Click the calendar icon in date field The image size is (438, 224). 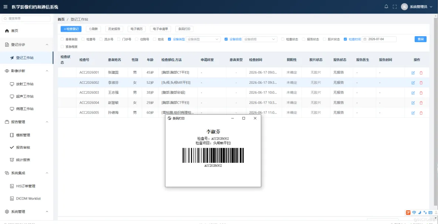365,39
